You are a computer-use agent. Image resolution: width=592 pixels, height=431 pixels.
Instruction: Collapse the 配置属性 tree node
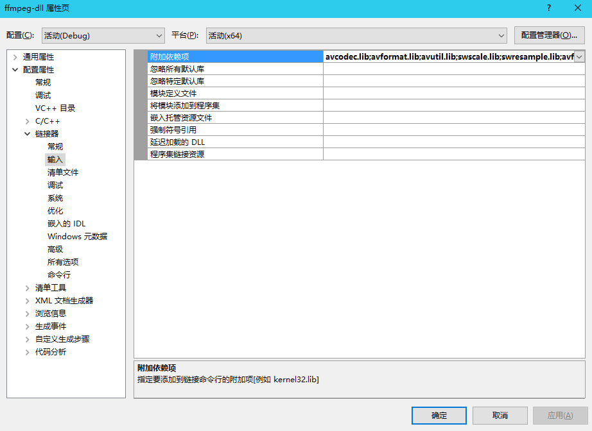[15, 70]
